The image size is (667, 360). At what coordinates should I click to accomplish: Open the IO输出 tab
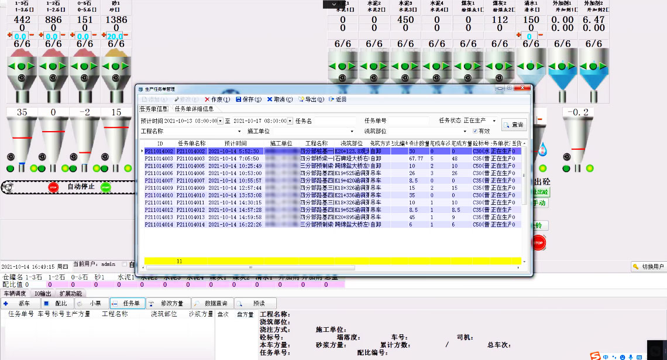(42, 293)
